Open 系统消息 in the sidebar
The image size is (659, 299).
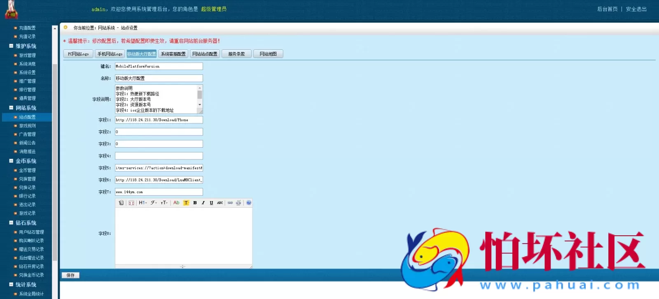27,64
